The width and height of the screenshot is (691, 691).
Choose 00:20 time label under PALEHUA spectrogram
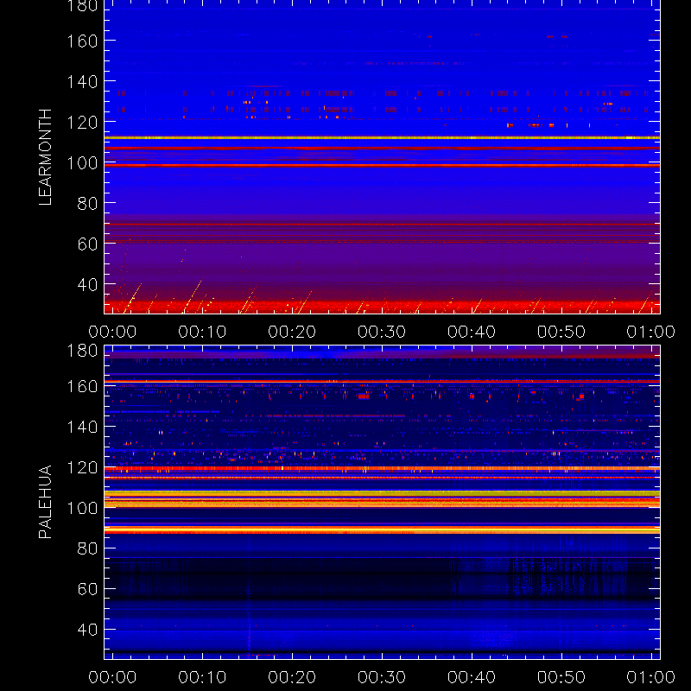point(292,677)
